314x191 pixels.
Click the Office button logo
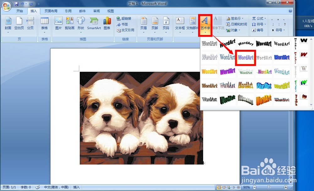(6, 6)
